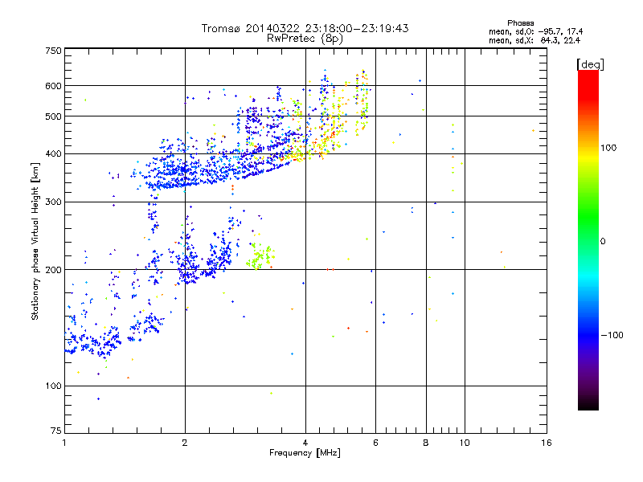
Task: Click the plot title 'Tromsø 20140322 23:18:00-23:19:43'
Action: tap(305, 28)
